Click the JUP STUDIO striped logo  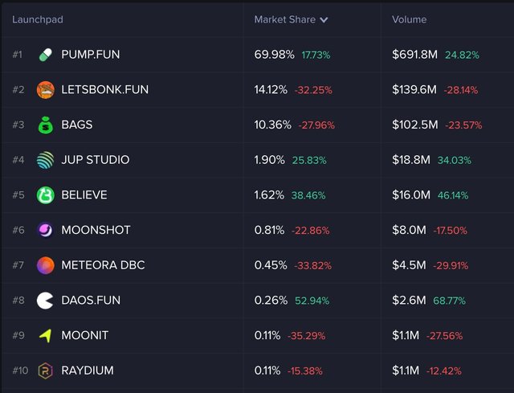point(46,160)
